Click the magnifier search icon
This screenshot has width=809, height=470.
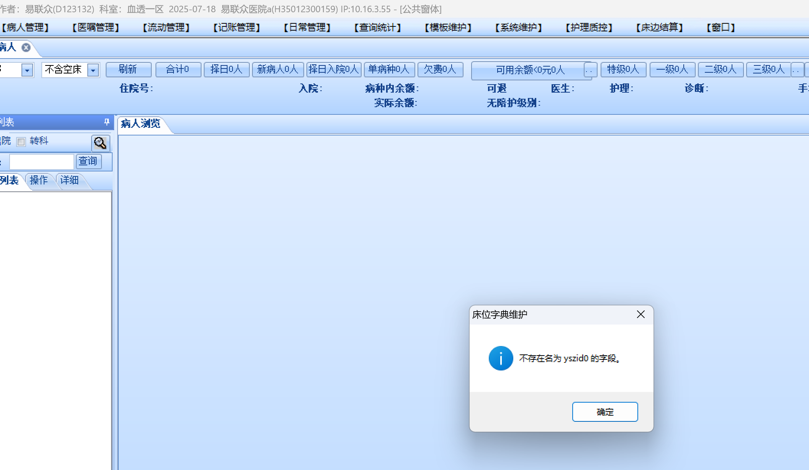click(x=100, y=143)
